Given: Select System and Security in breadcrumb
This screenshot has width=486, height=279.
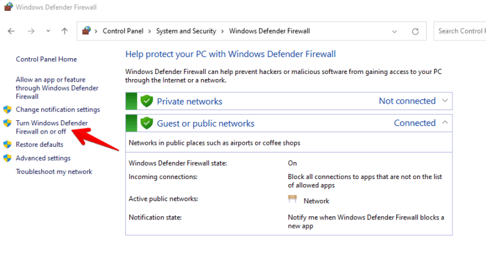Looking at the screenshot, I should (185, 31).
